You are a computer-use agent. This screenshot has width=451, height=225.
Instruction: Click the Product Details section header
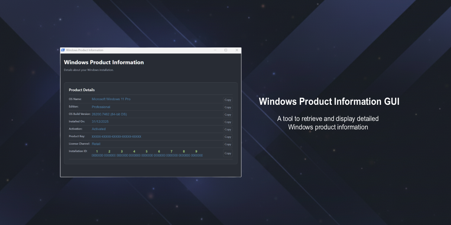tap(81, 90)
